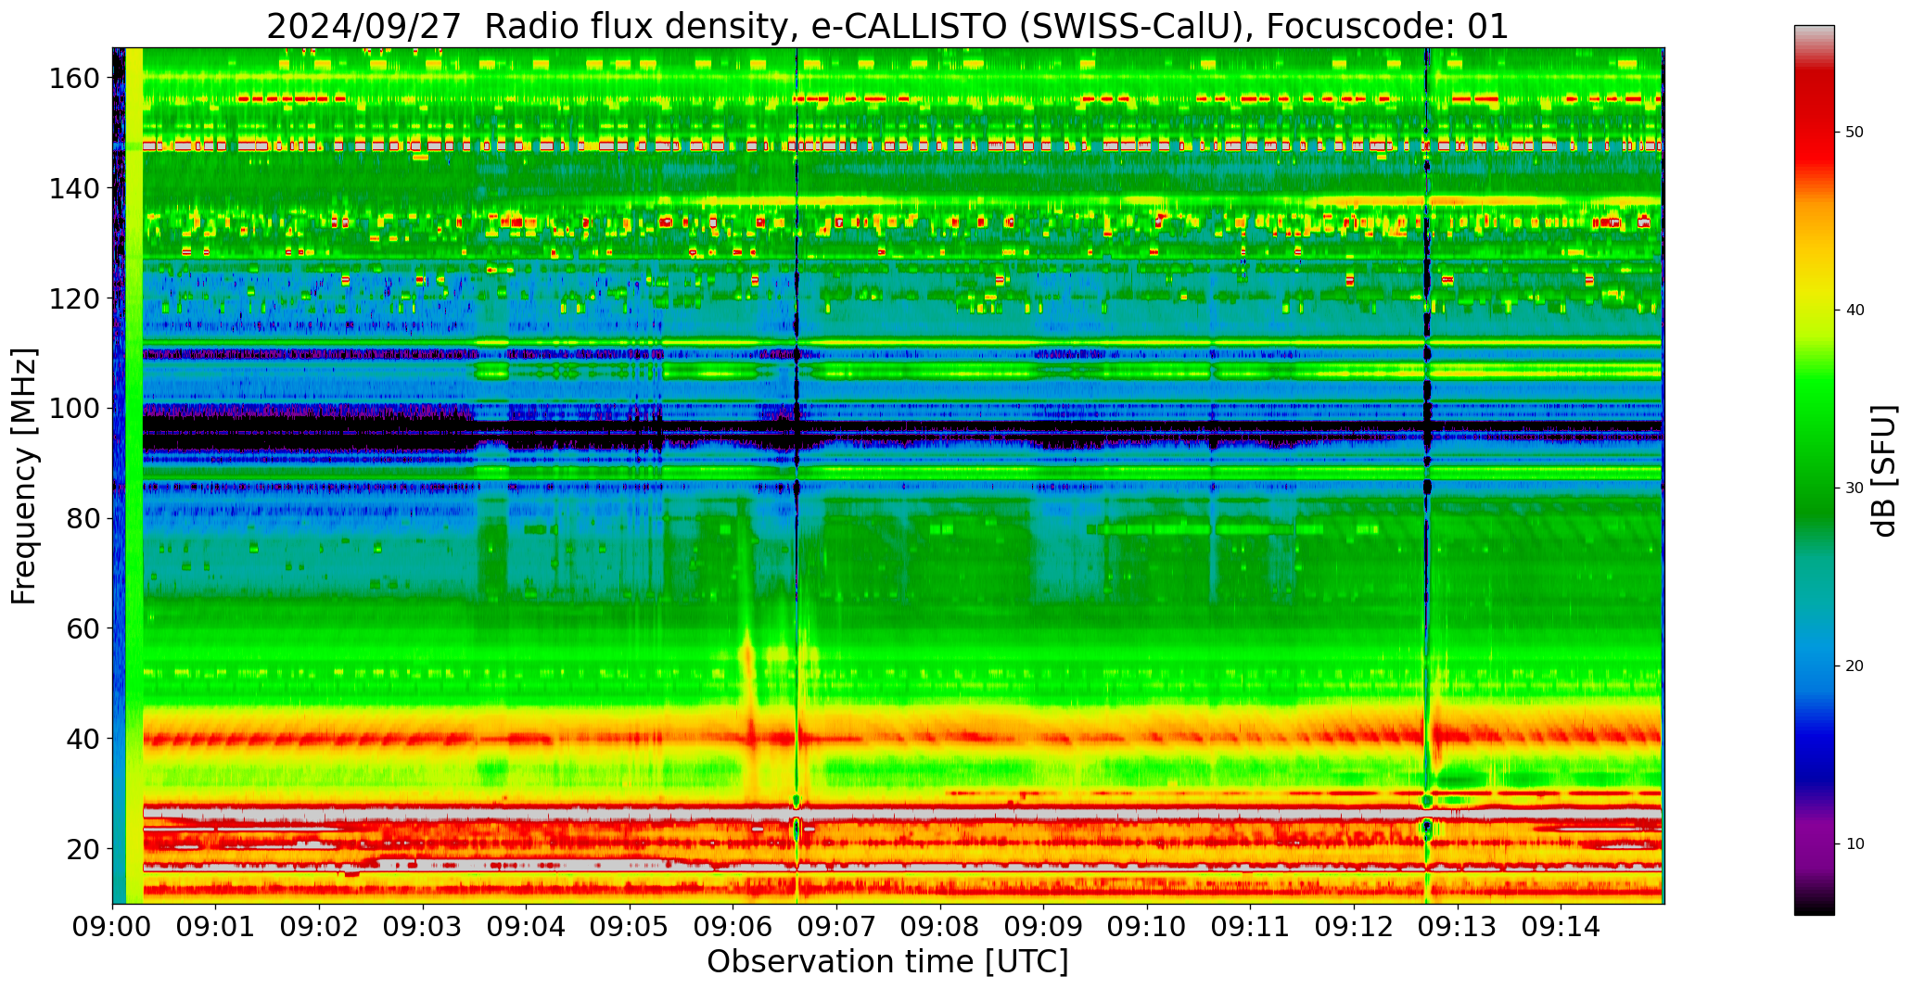This screenshot has height=989, width=1912.
Task: Click the 120 MHz frequency tick label
Action: (x=75, y=298)
